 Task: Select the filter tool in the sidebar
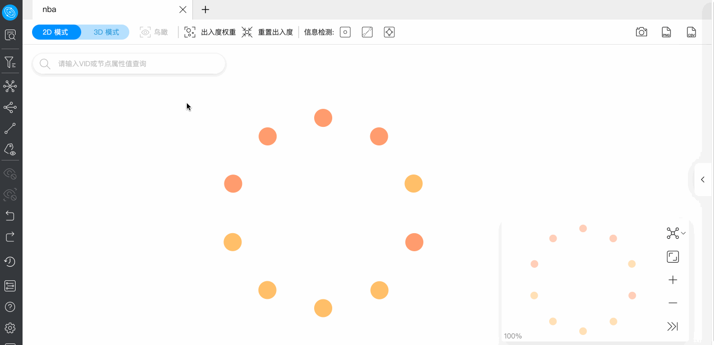point(10,61)
